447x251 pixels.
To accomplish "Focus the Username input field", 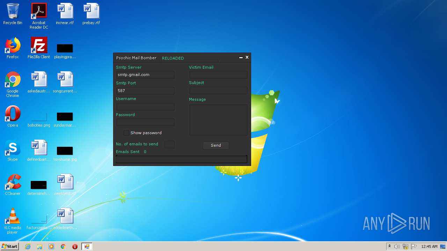I will [145, 107].
